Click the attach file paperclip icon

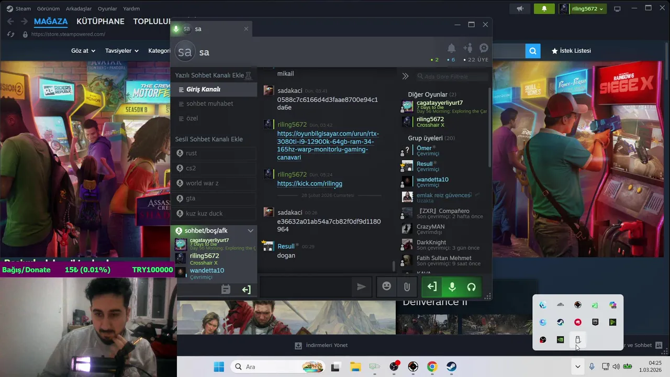[407, 287]
